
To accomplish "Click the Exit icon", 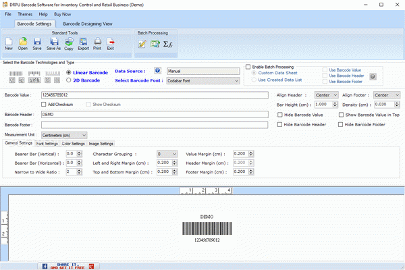I will pos(111,43).
